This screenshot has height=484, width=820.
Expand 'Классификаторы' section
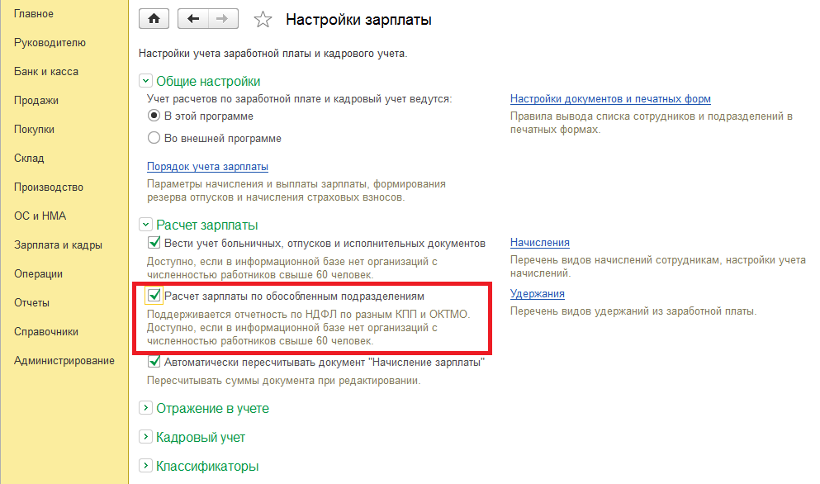(145, 466)
